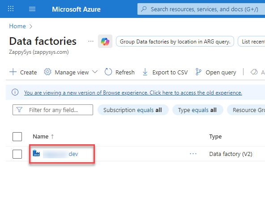Click Open query command

coord(215,72)
